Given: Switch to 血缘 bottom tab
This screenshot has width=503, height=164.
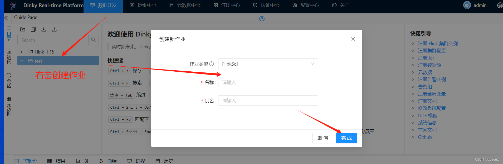Looking at the screenshot, I should click(108, 161).
